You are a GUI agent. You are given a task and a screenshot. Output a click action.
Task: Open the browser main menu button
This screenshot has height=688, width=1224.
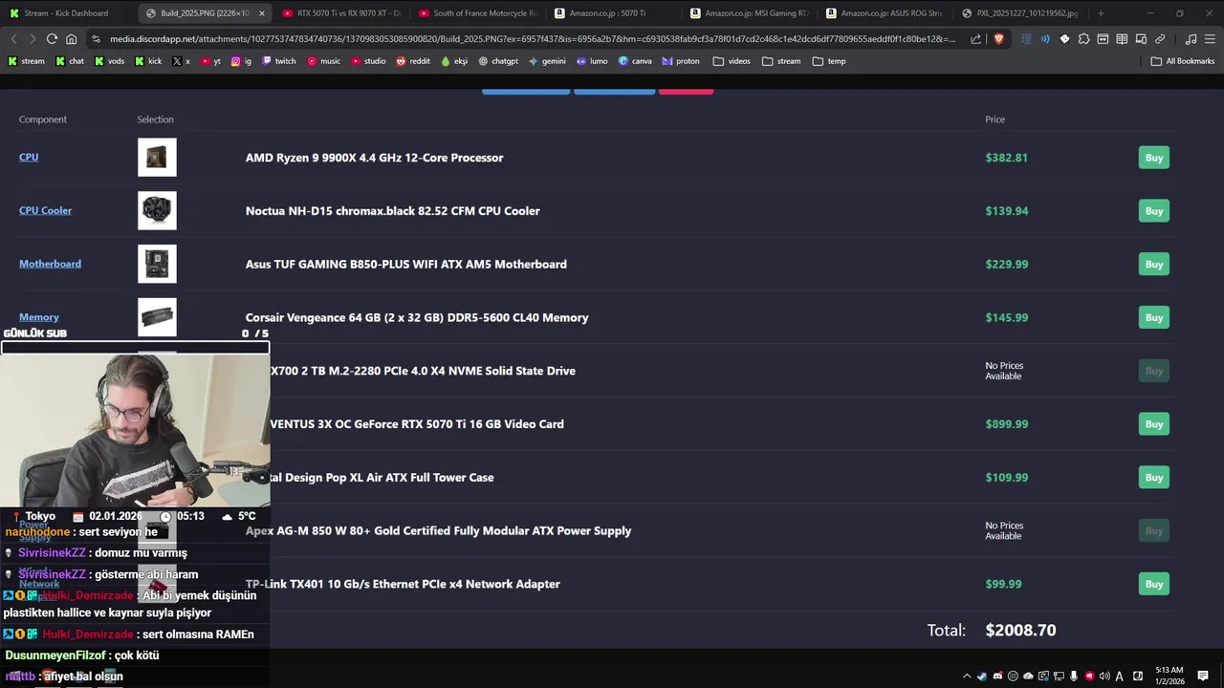click(1210, 39)
